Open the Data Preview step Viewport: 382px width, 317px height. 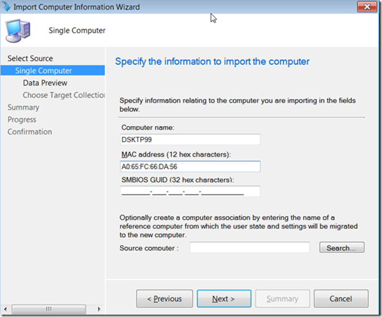point(45,82)
